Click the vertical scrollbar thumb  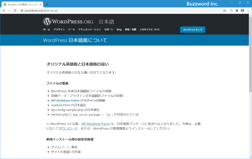pyautogui.click(x=250, y=55)
